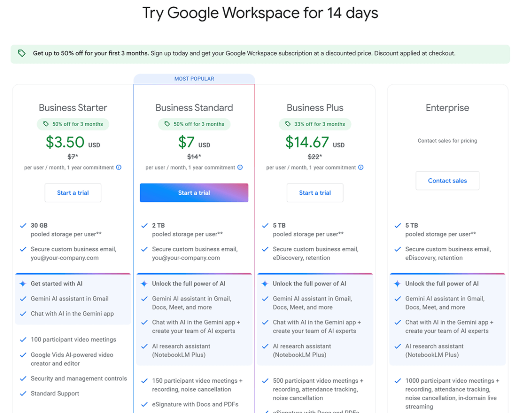The height and width of the screenshot is (413, 511).
Task: Click the tag icon in Business Plus 33% off badge
Action: [x=288, y=124]
